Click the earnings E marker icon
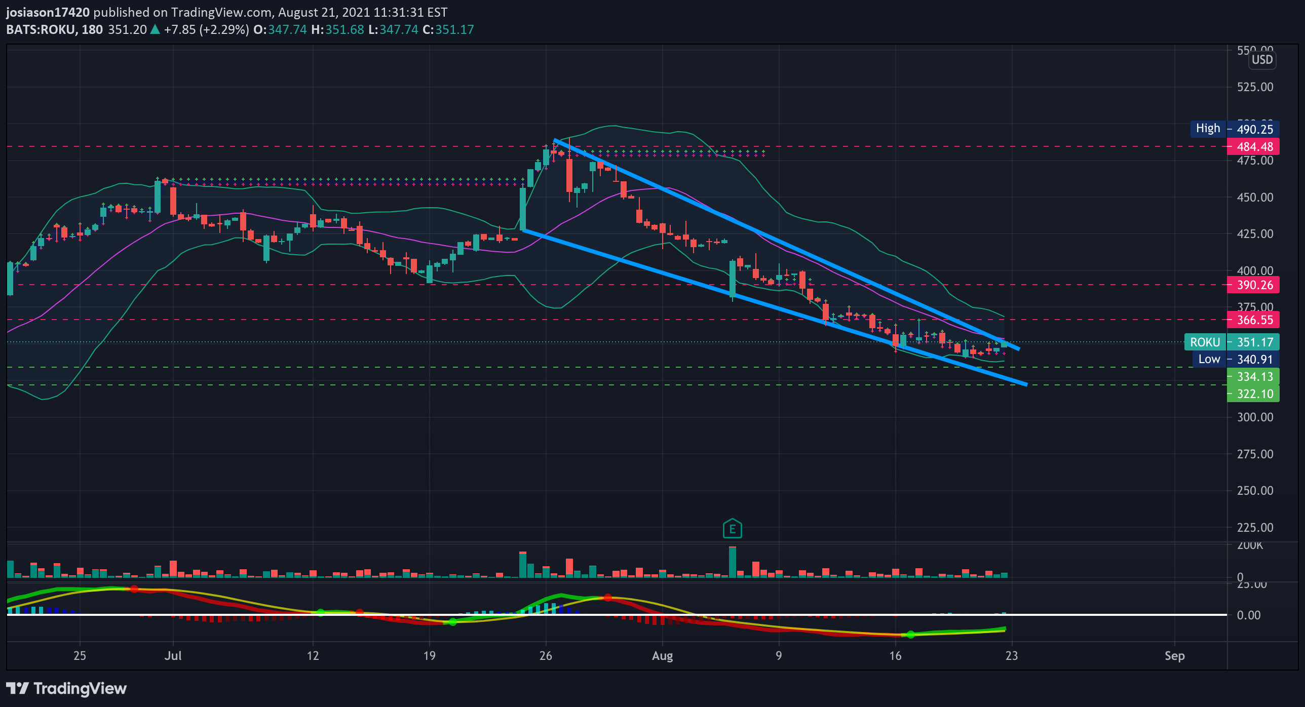The width and height of the screenshot is (1305, 707). [x=732, y=529]
